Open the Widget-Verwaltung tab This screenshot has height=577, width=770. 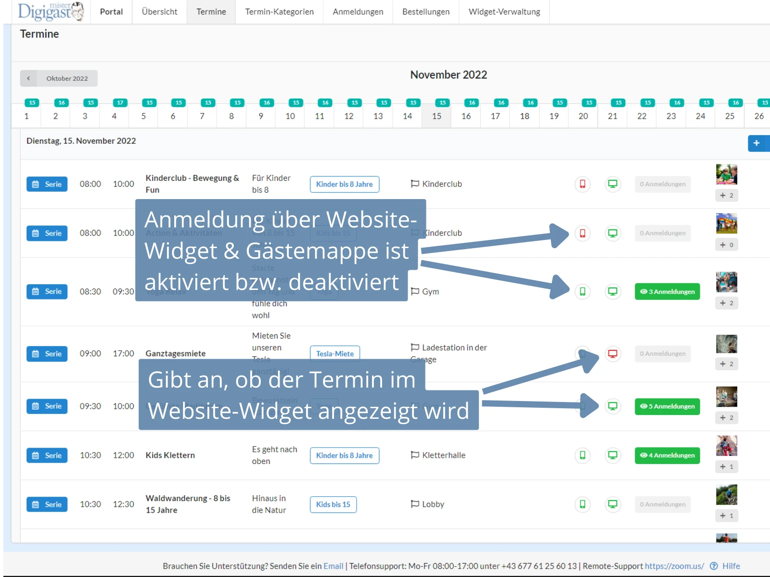(x=504, y=12)
